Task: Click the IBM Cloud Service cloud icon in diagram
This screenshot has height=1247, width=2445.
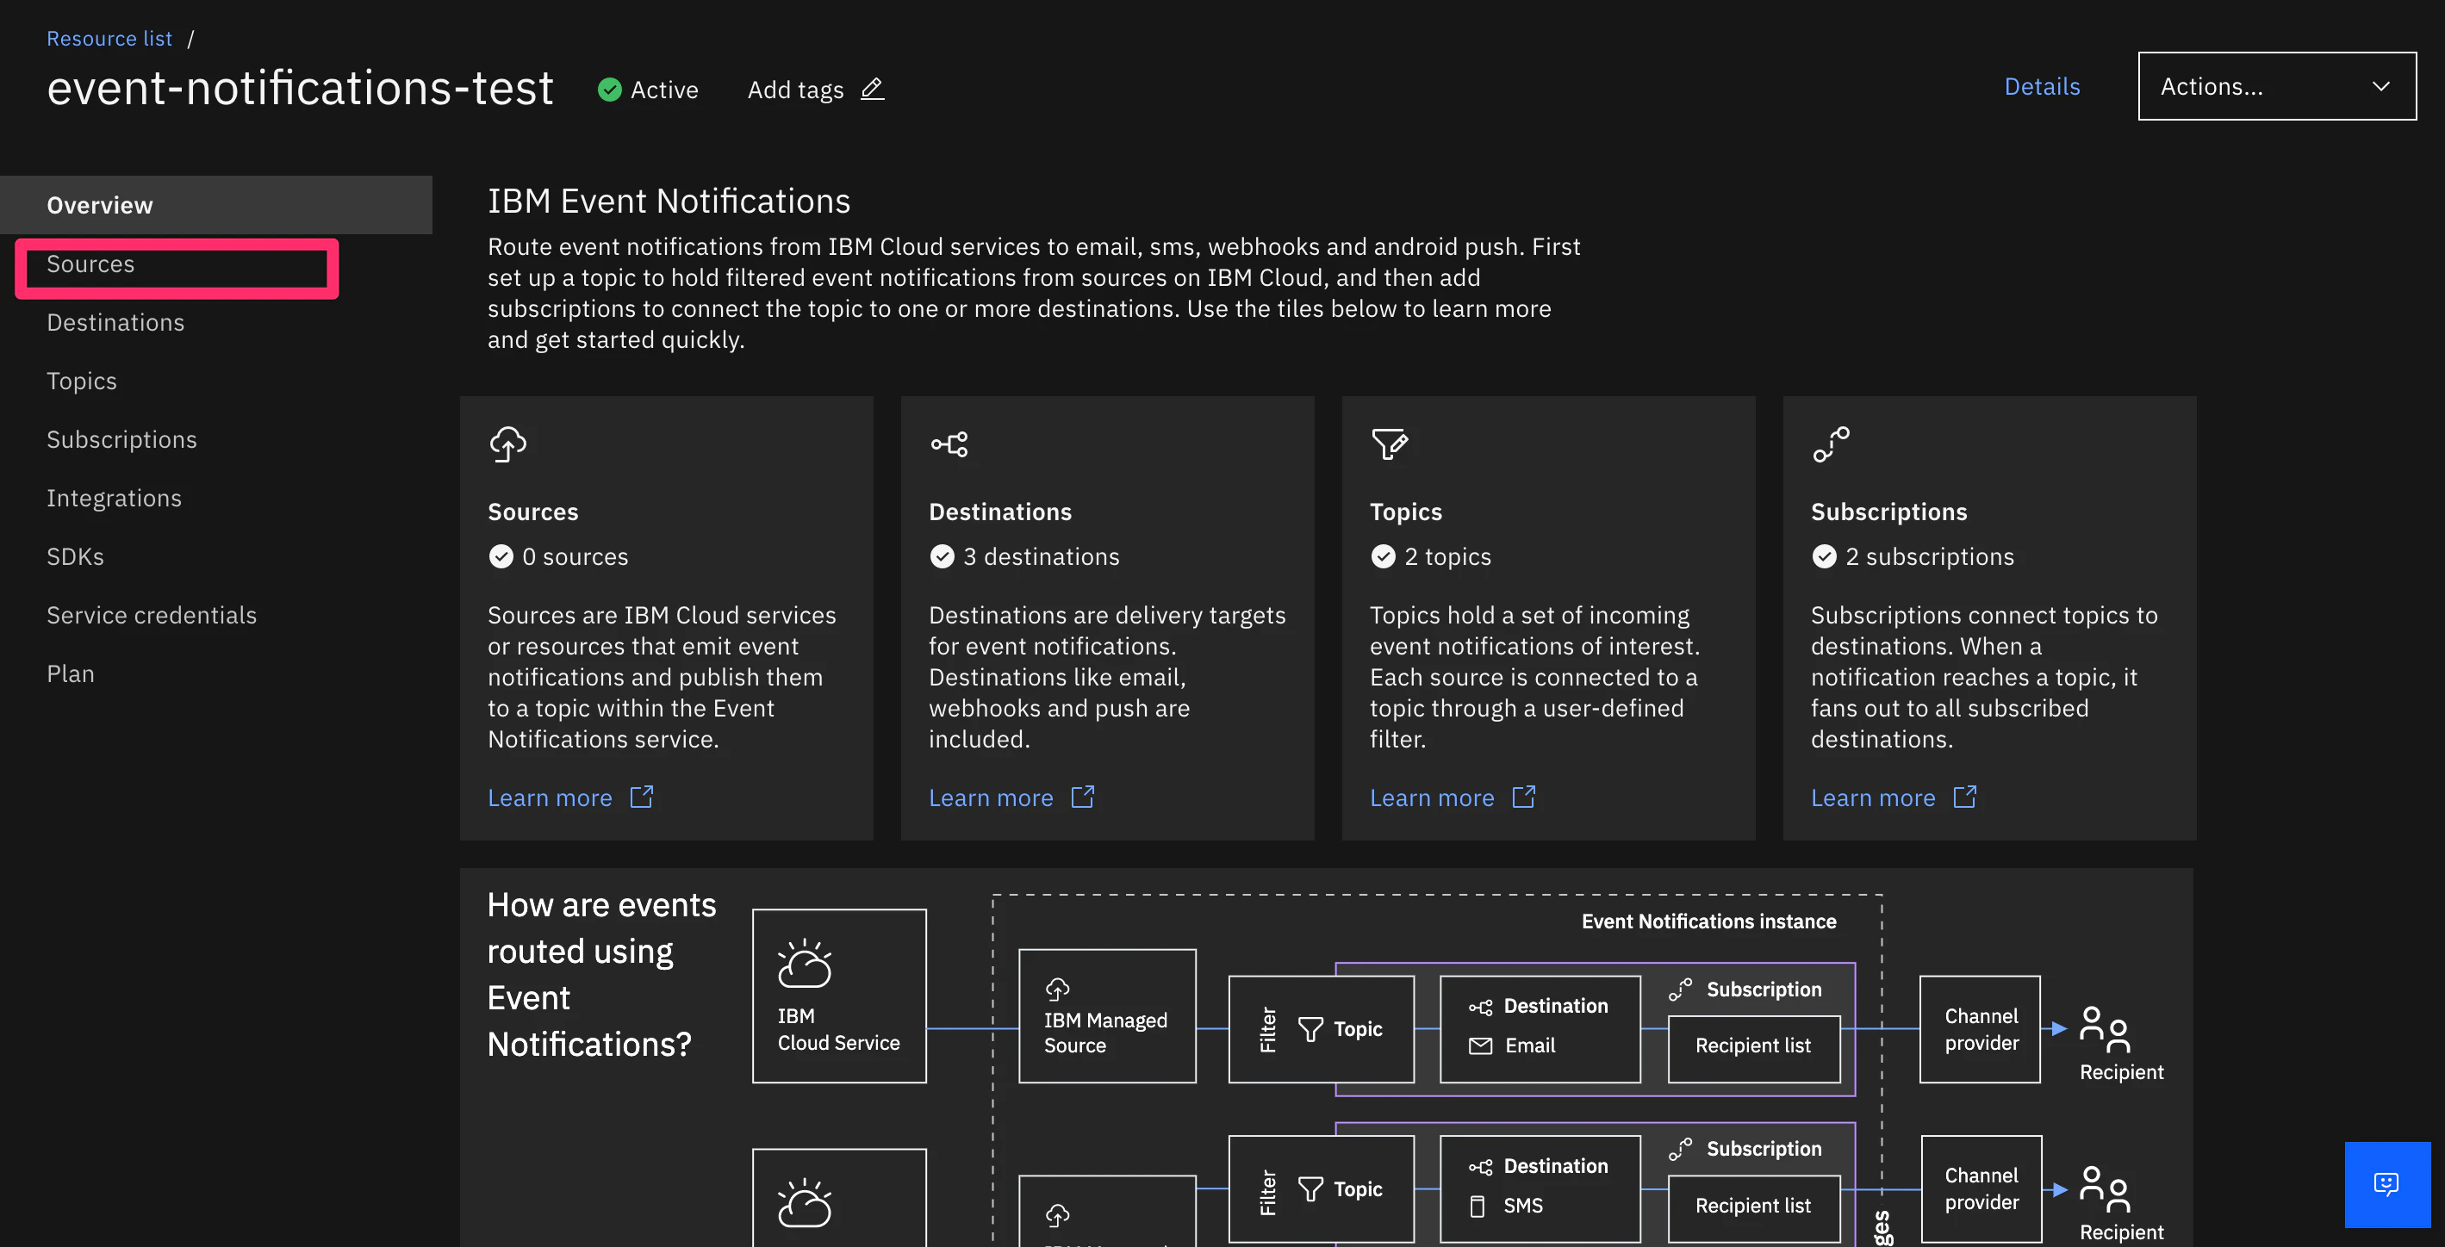Action: (x=804, y=965)
